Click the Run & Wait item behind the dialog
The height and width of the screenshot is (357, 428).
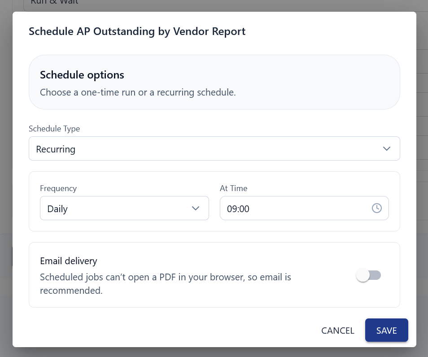point(54,3)
